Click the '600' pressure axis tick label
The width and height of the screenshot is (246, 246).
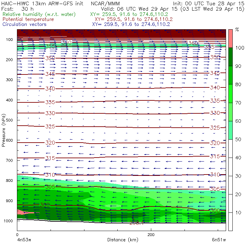[9, 140]
